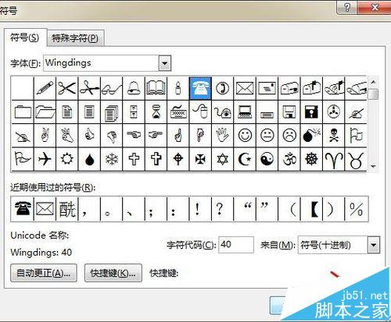Select the smiley face symbol
Viewport: 391px width, 322px height.
245,136
